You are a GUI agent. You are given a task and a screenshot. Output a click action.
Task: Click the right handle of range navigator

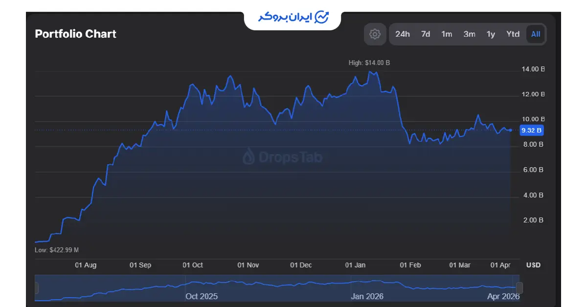pos(519,288)
